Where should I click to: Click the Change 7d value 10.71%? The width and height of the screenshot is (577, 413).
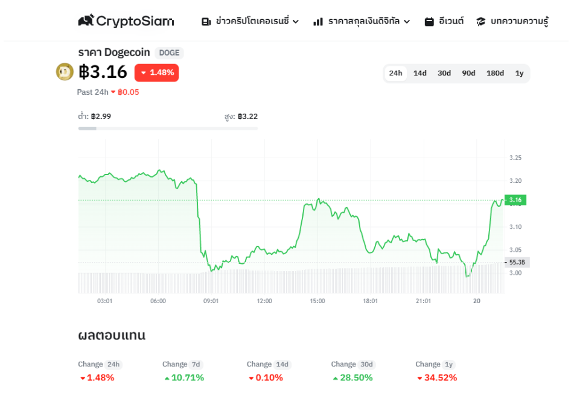tap(184, 377)
